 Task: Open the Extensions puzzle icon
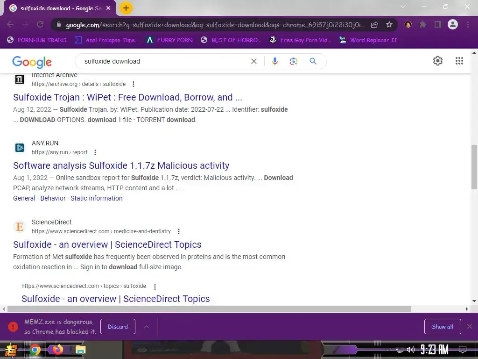[x=423, y=24]
